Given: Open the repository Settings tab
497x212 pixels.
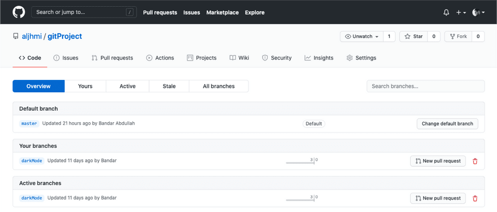Looking at the screenshot, I should (x=361, y=58).
